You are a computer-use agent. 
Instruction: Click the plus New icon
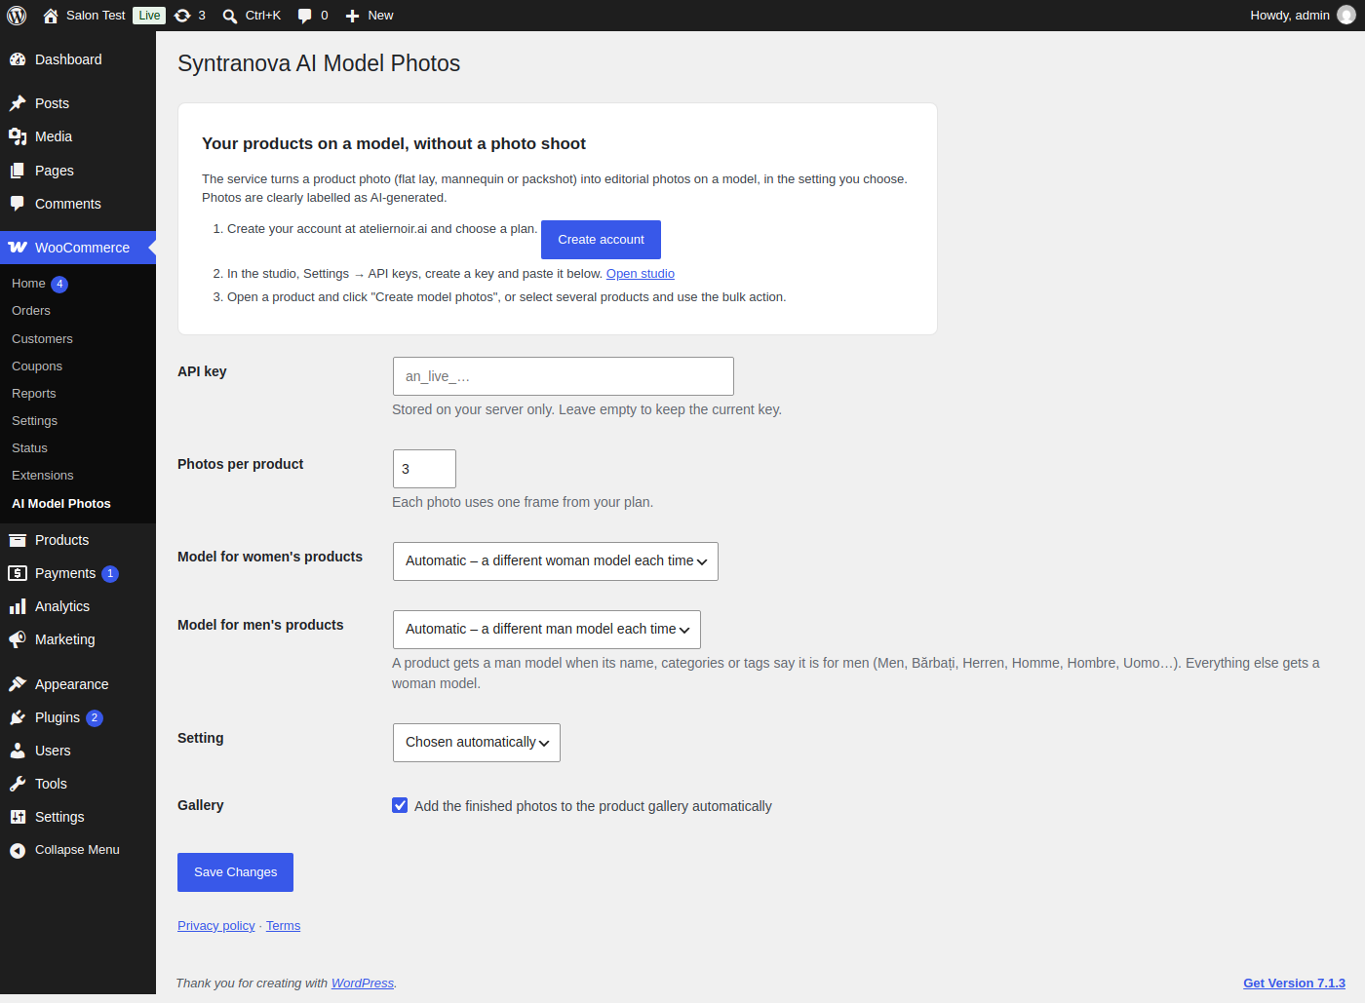[x=353, y=16]
